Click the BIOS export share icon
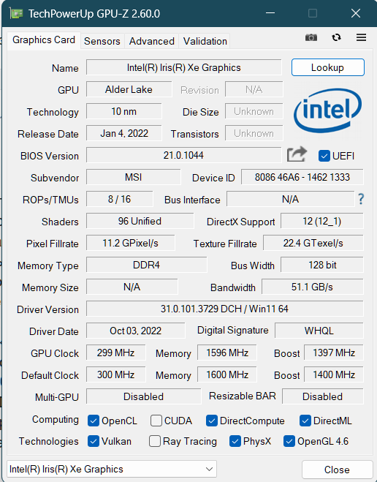 pos(297,154)
